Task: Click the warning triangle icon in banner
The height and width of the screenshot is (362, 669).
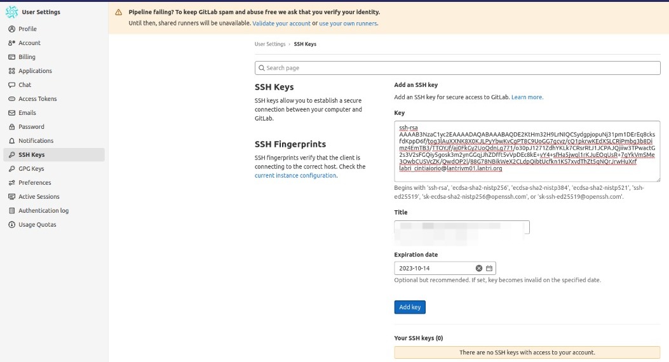Action: click(x=119, y=12)
